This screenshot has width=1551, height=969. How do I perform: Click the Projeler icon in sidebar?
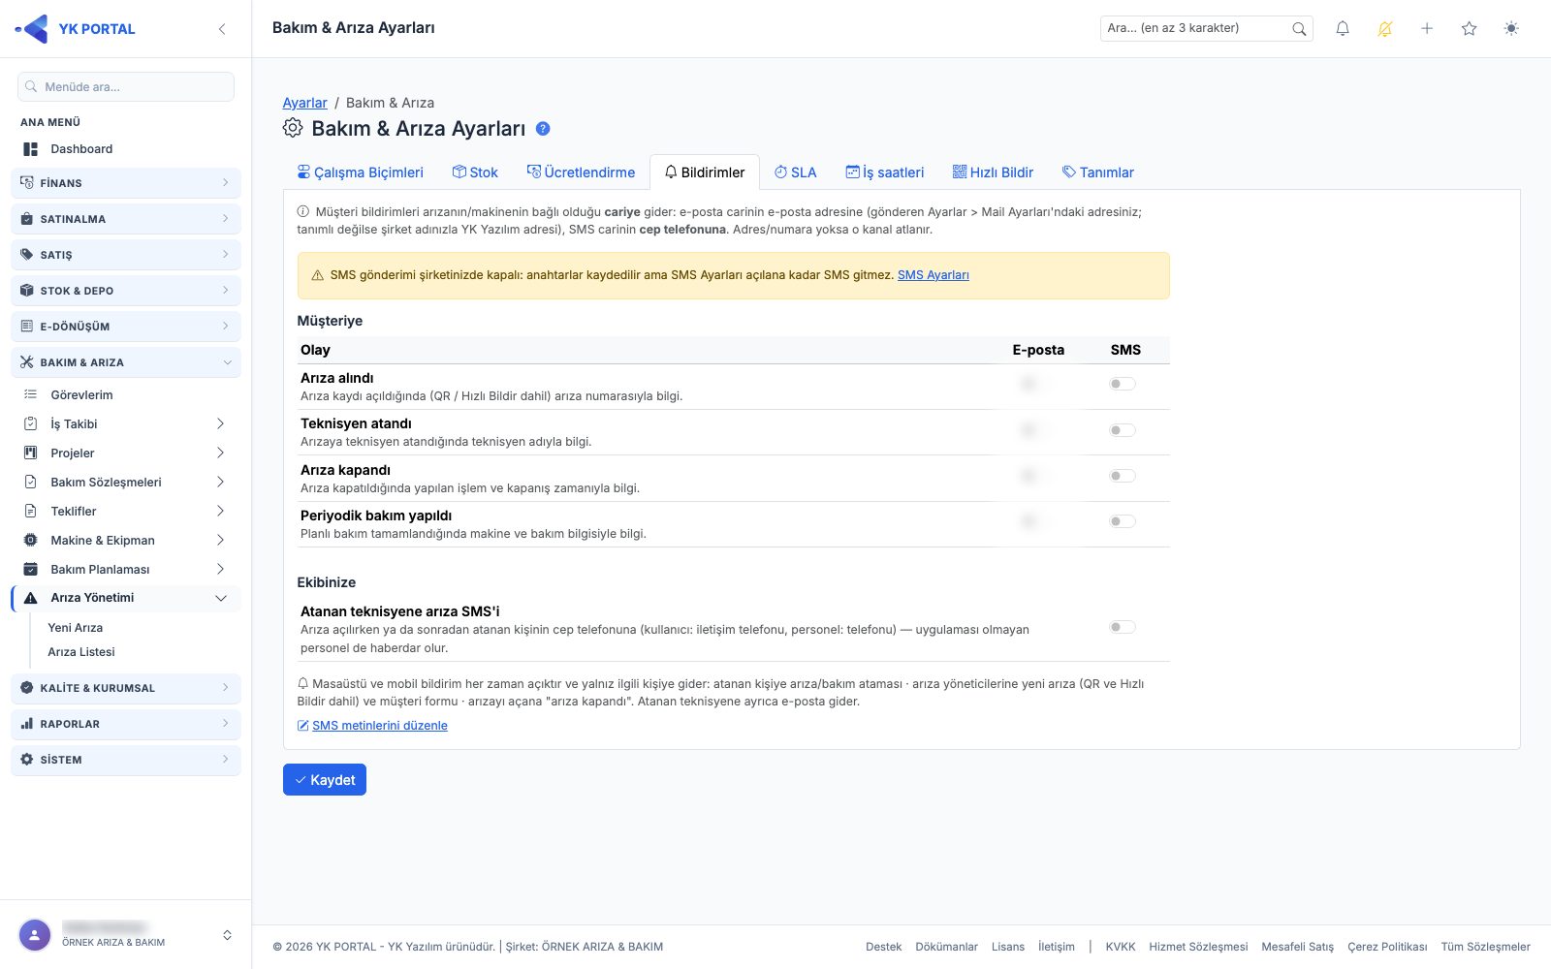click(x=31, y=453)
